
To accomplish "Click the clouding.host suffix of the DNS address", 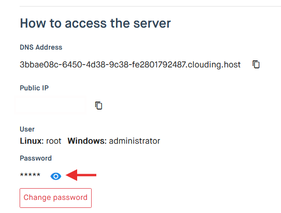I will tap(218, 65).
